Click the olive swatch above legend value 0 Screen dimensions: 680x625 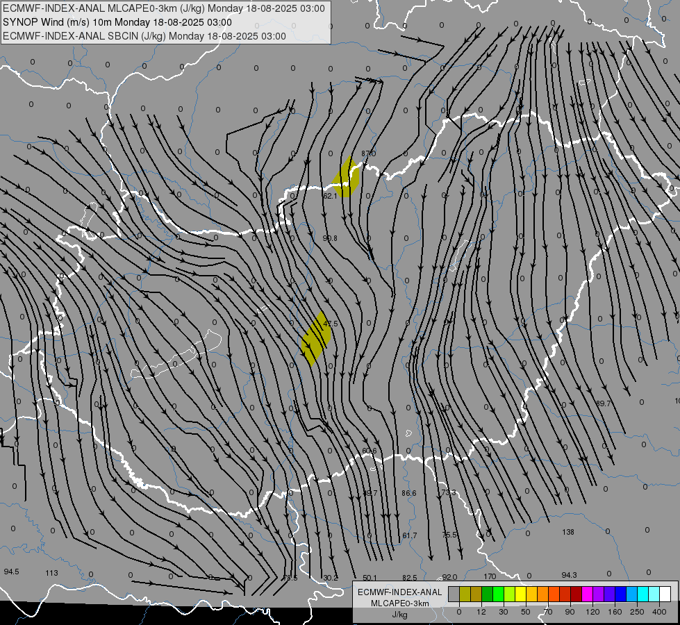pyautogui.click(x=465, y=594)
